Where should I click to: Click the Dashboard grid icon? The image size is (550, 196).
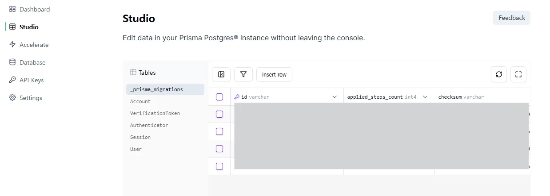click(x=12, y=9)
